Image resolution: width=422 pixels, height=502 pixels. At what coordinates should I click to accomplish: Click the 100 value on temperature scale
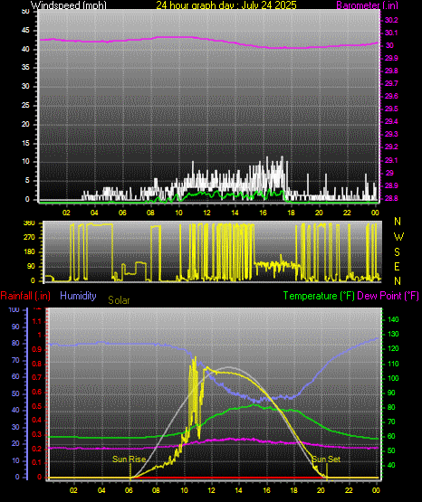[x=393, y=378]
